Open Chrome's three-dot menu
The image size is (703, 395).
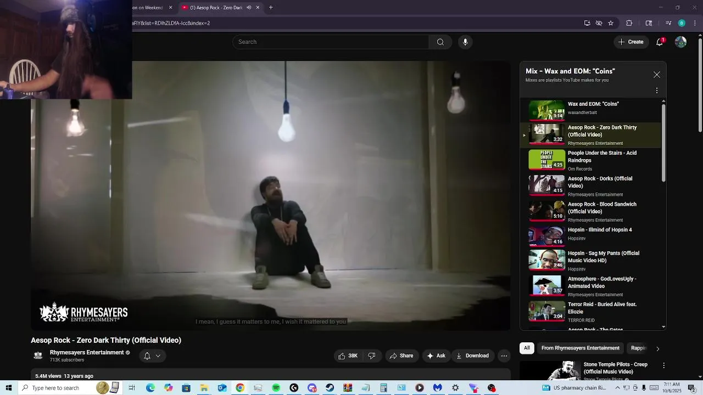(695, 23)
